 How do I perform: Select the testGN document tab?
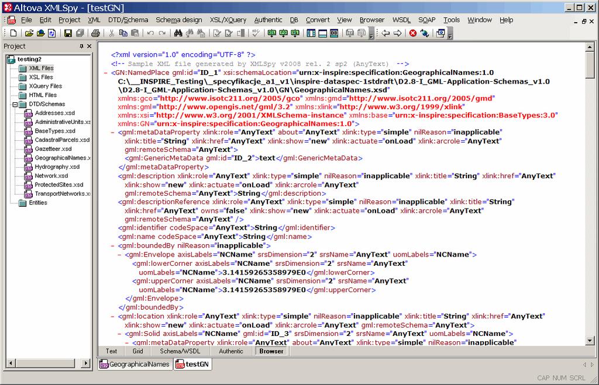tap(192, 365)
